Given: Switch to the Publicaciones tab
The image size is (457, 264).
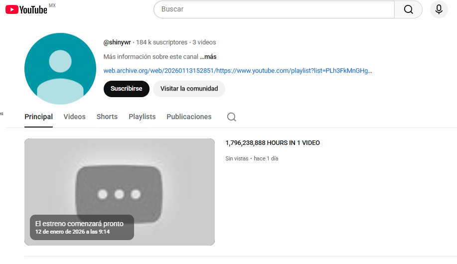Looking at the screenshot, I should coord(189,117).
